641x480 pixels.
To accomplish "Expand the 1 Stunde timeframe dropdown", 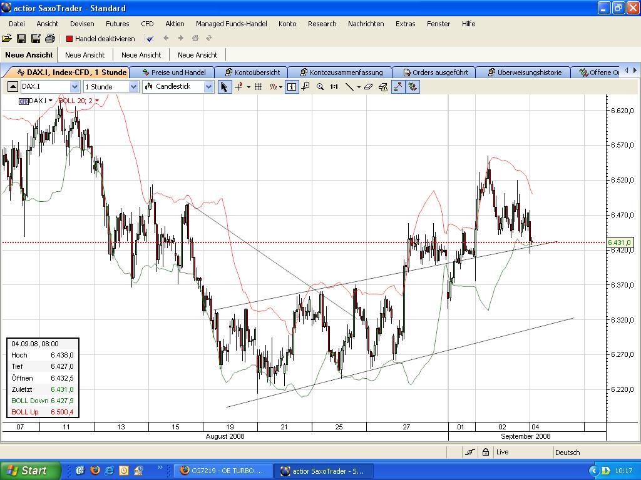I will (x=133, y=87).
